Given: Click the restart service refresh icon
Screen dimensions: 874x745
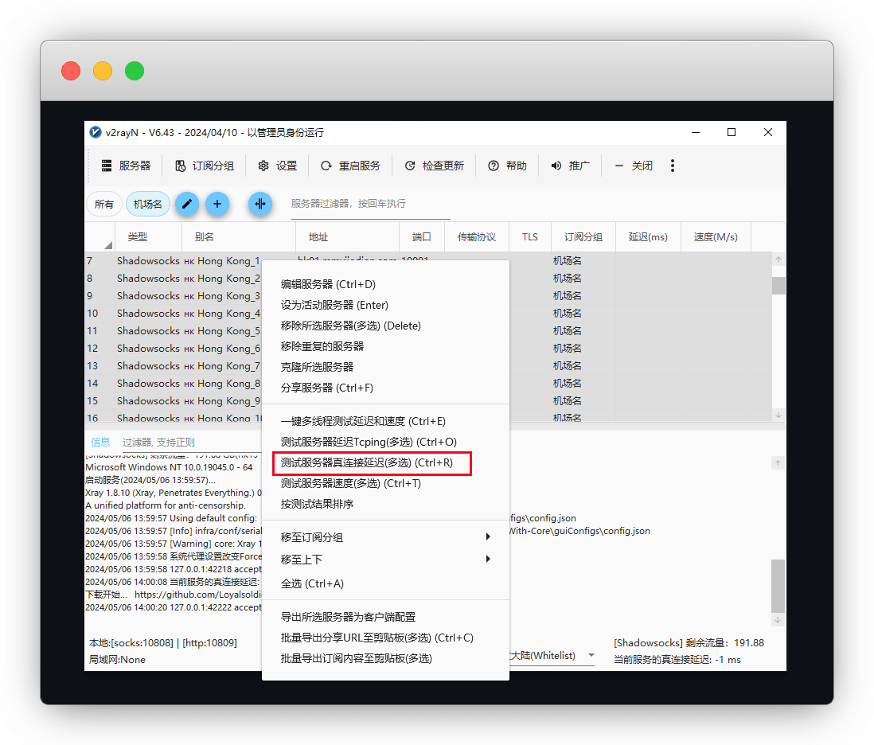Looking at the screenshot, I should tap(326, 166).
